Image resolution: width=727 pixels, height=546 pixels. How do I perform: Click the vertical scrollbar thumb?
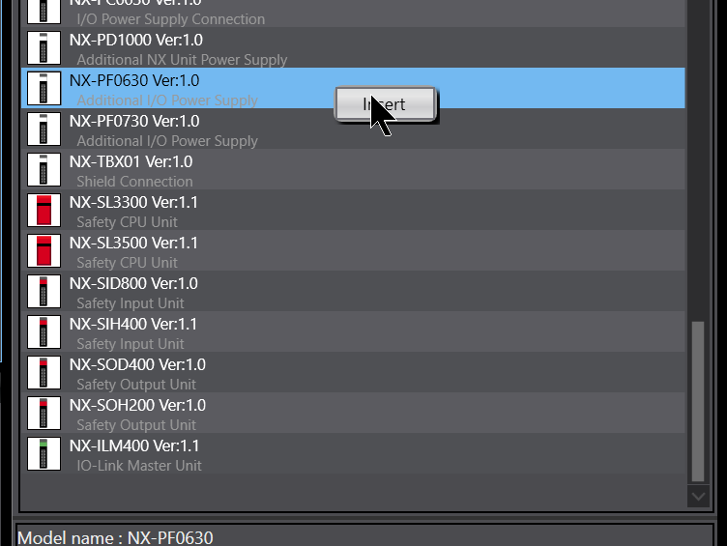[x=698, y=401]
